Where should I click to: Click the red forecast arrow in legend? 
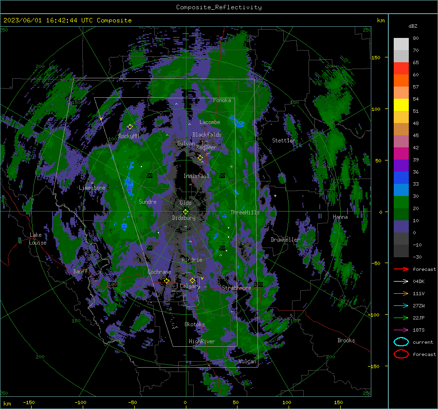(401, 269)
